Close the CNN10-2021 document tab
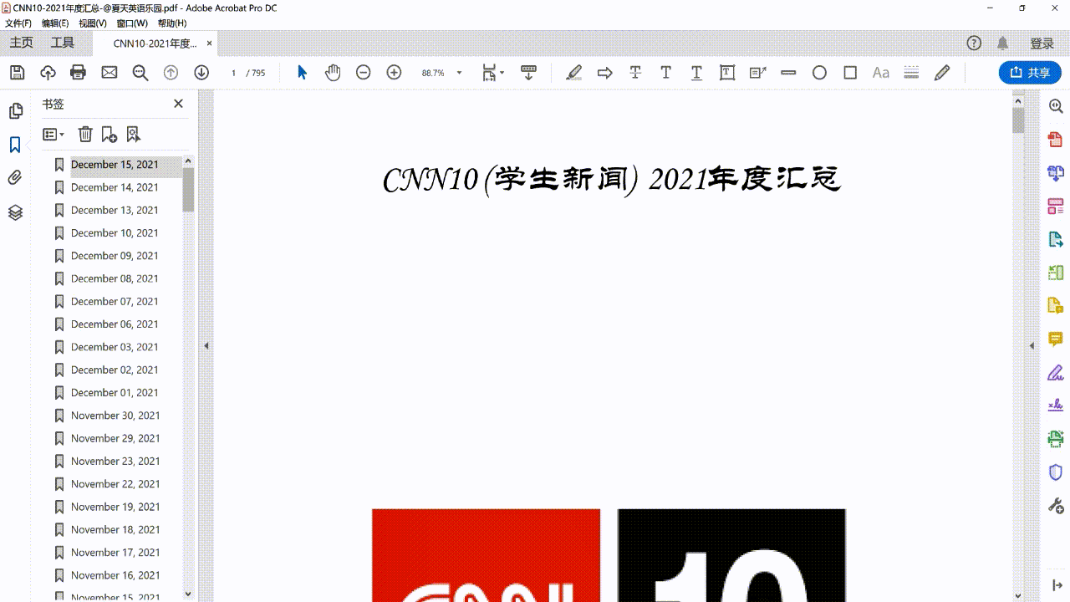The width and height of the screenshot is (1070, 602). (209, 43)
